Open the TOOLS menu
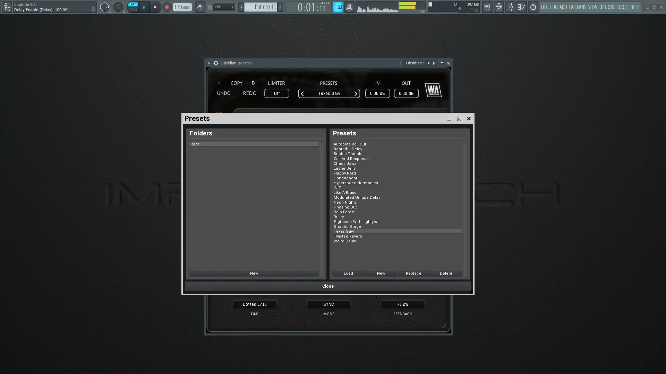 click(x=622, y=7)
